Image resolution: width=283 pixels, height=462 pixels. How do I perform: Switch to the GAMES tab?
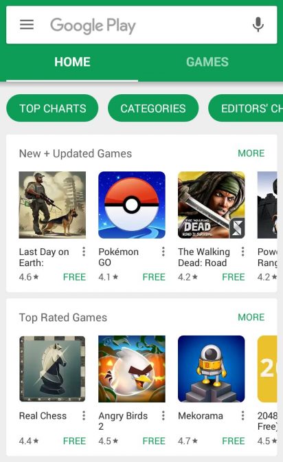pyautogui.click(x=207, y=62)
